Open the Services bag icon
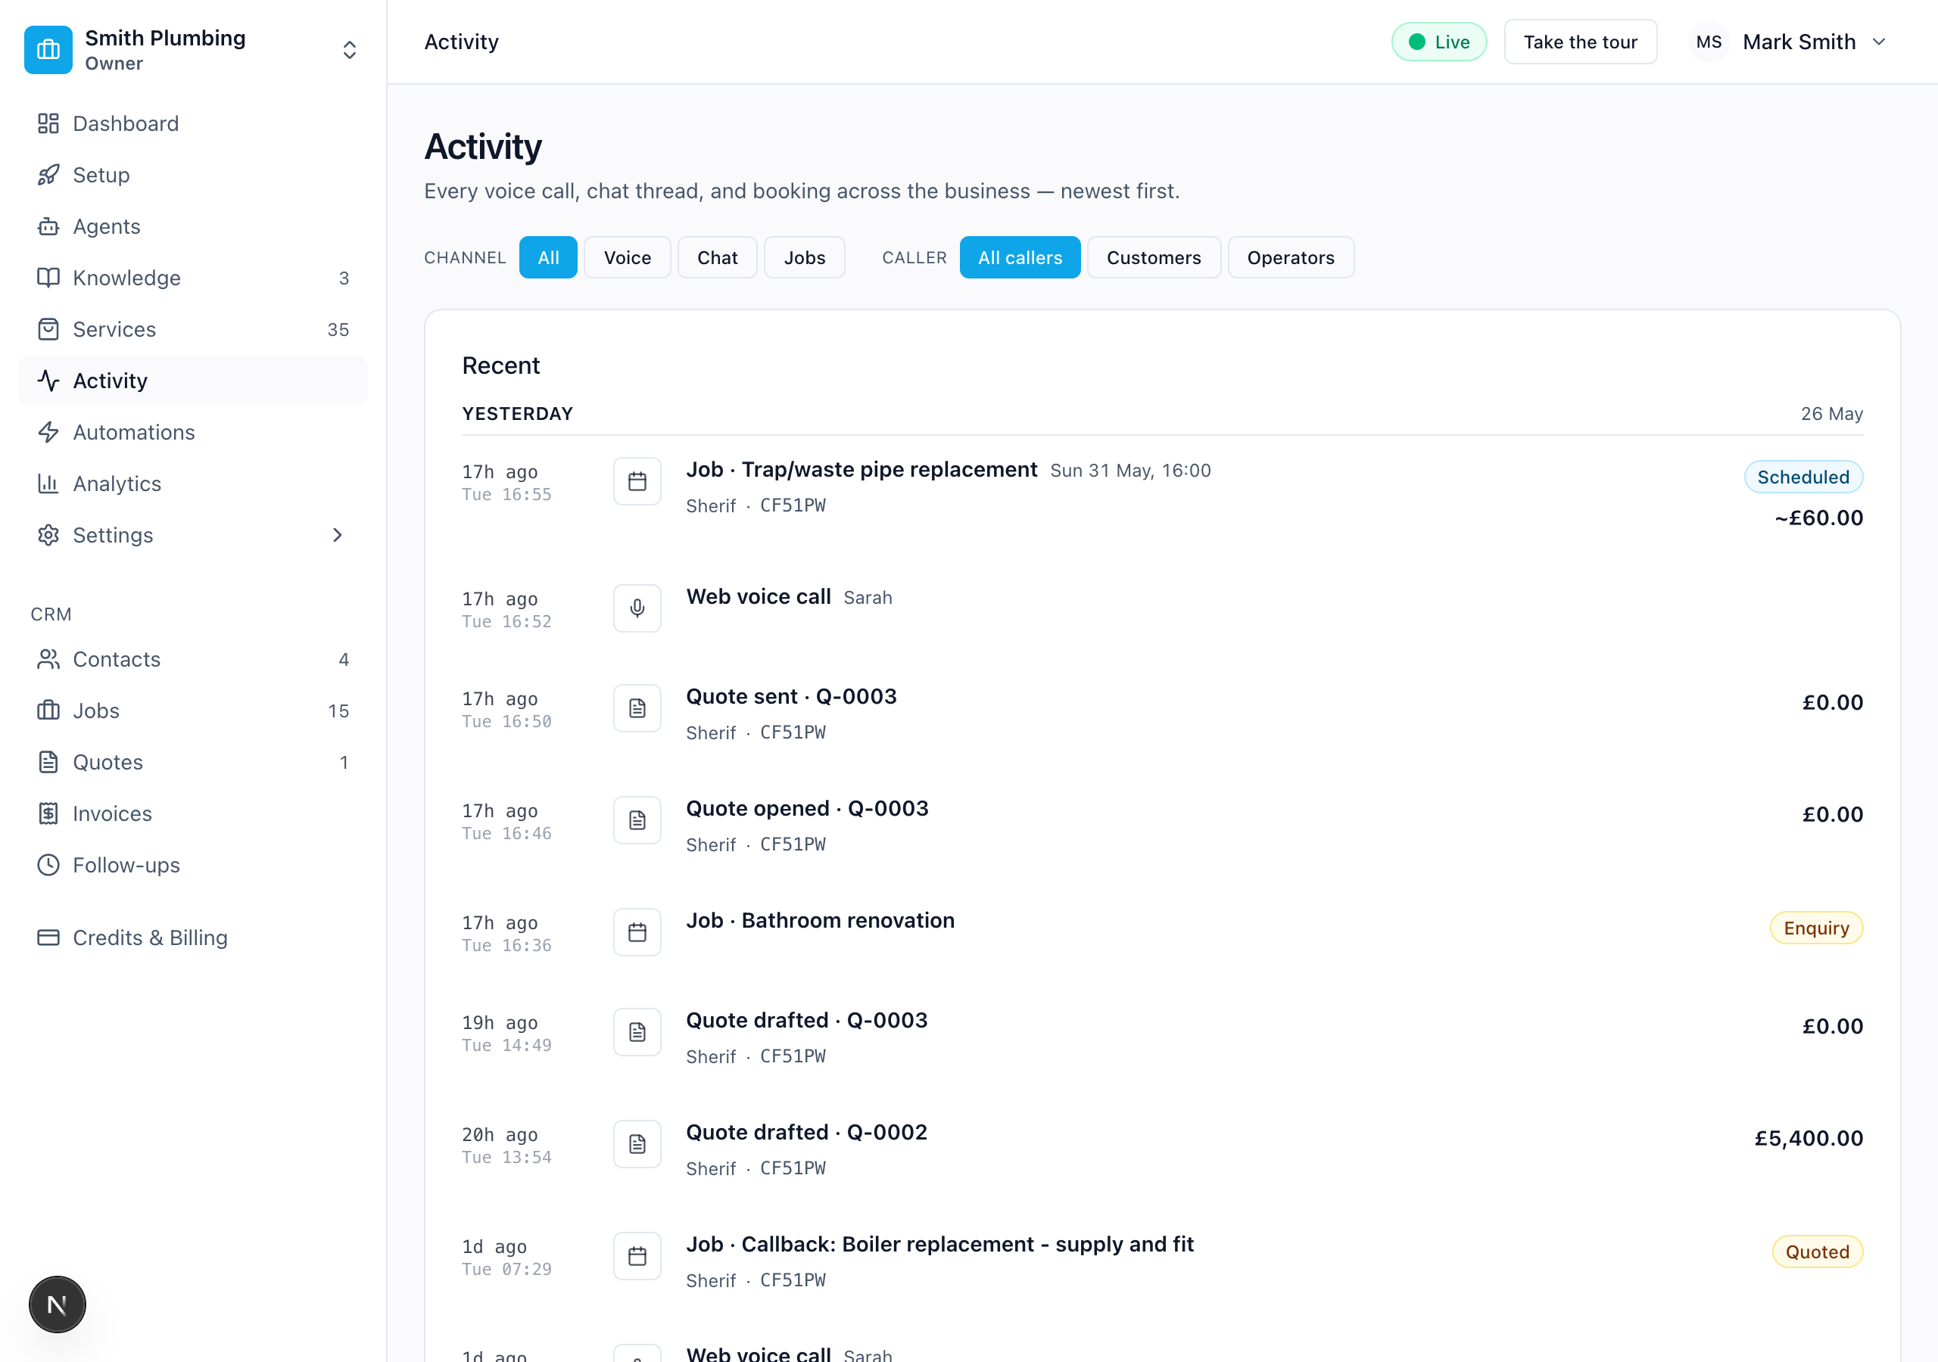Screen dimensions: 1938x1362 pos(48,329)
